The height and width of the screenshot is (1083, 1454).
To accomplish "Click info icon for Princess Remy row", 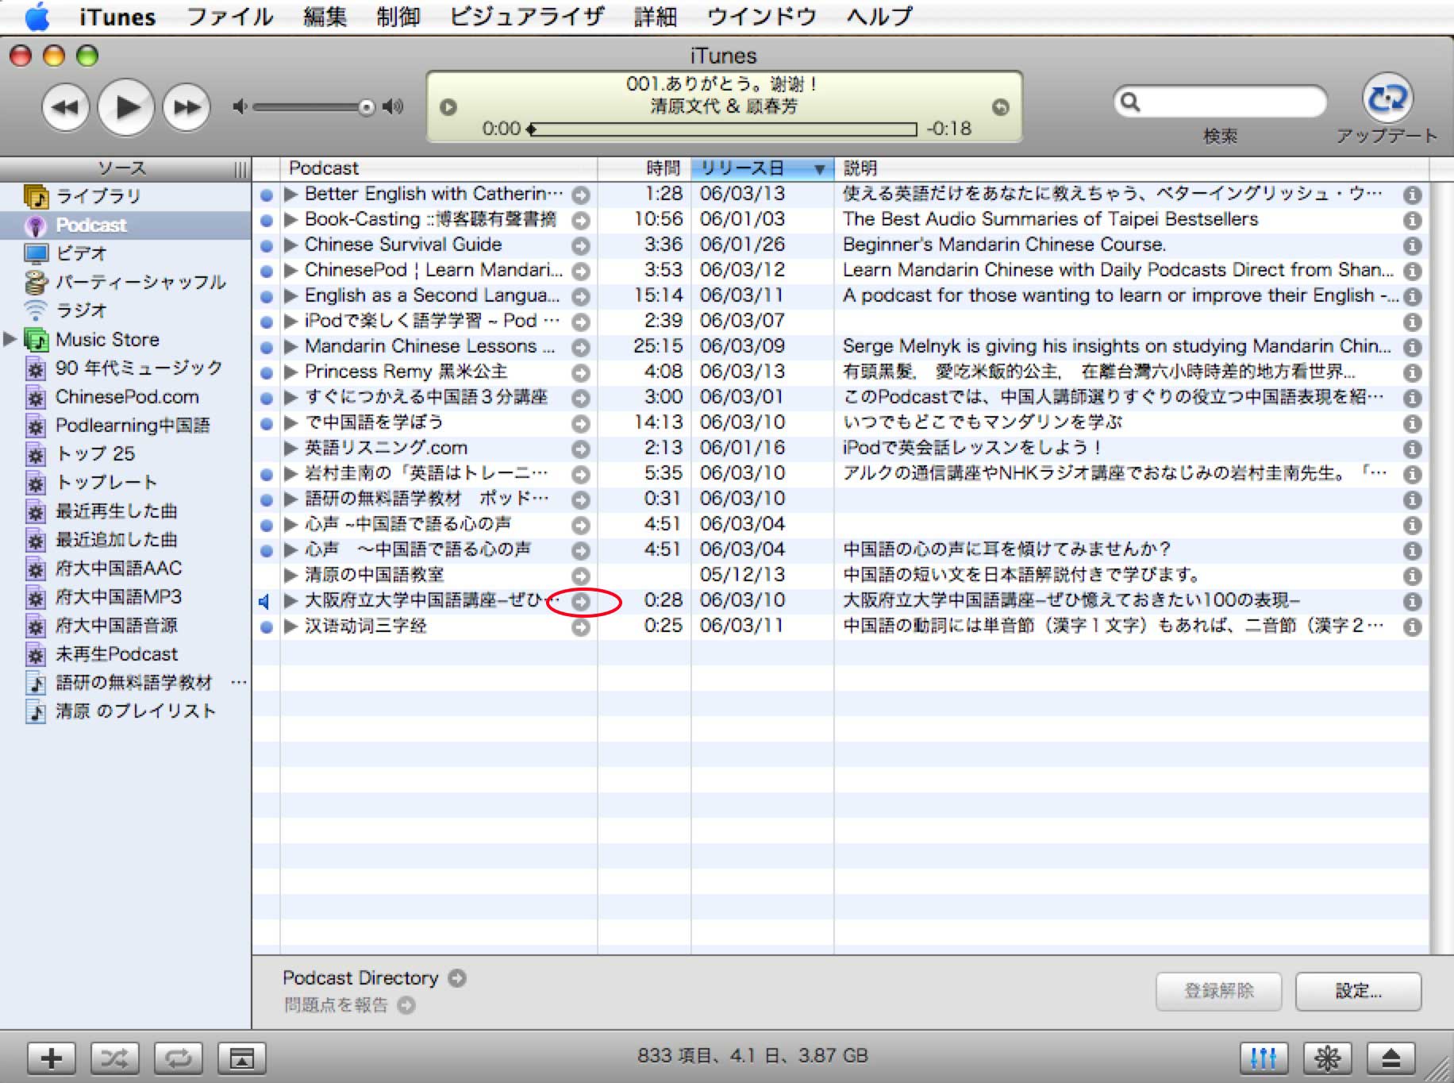I will pyautogui.click(x=1412, y=372).
